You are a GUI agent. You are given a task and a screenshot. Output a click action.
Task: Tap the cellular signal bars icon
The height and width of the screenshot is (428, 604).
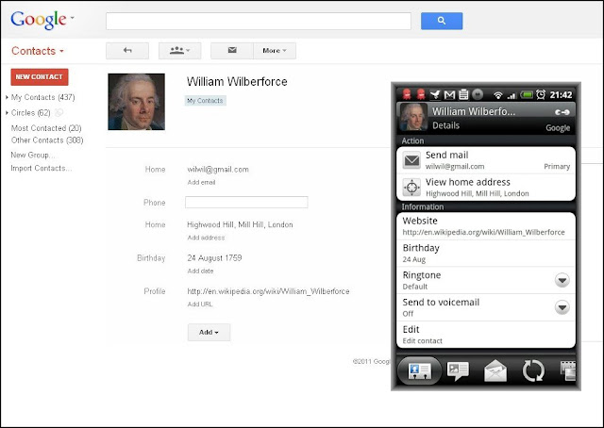[x=512, y=95]
